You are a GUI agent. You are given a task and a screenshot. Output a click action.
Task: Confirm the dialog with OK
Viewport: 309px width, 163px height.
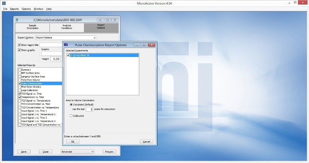[73, 142]
